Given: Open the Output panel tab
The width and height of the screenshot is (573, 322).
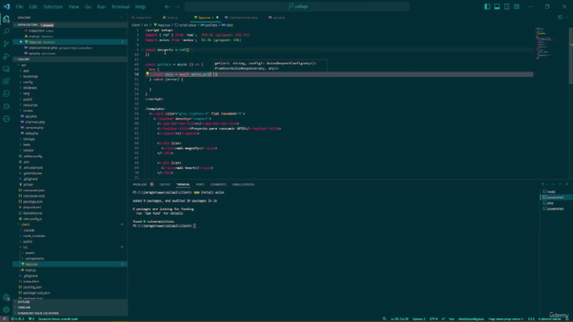Looking at the screenshot, I should coord(165,184).
